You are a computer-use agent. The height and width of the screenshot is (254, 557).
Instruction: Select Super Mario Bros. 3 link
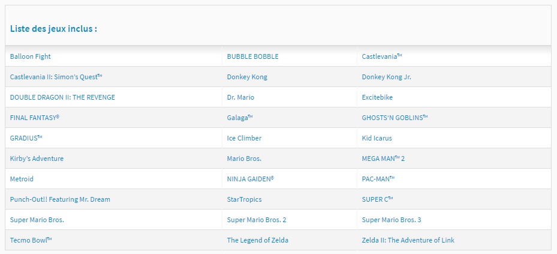[x=392, y=220]
